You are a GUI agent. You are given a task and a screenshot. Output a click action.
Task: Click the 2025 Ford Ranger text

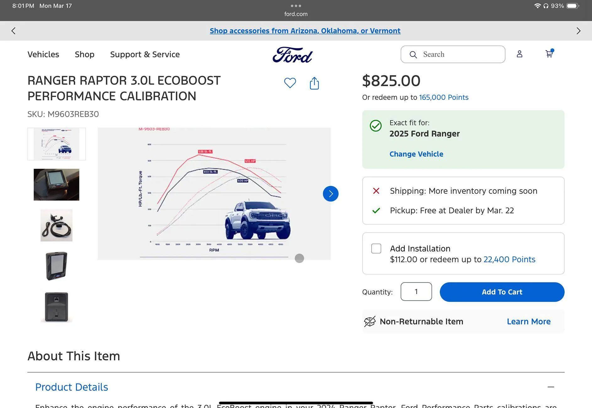424,134
